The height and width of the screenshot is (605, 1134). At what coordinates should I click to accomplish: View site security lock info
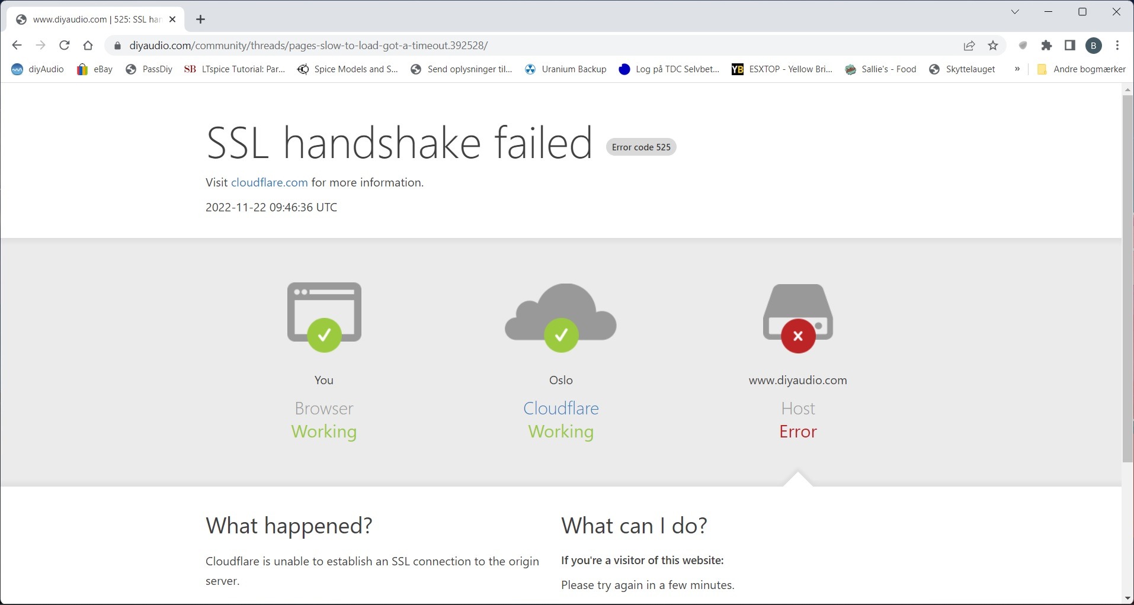coord(117,46)
